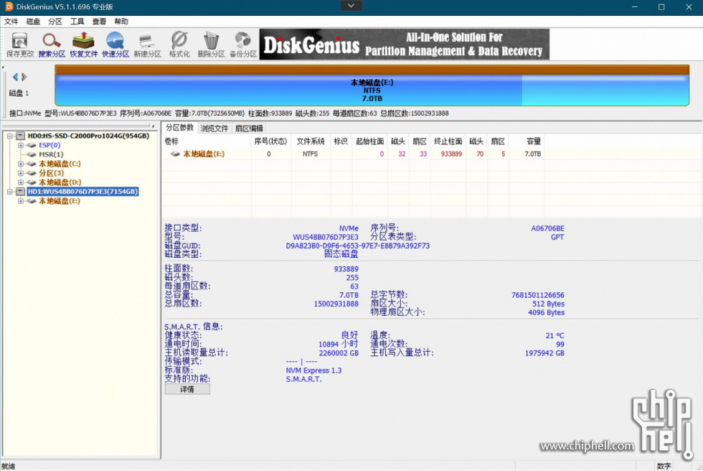This screenshot has height=471, width=703.
Task: Select 本地磁盘(C:) label in the tree
Action: (x=60, y=164)
